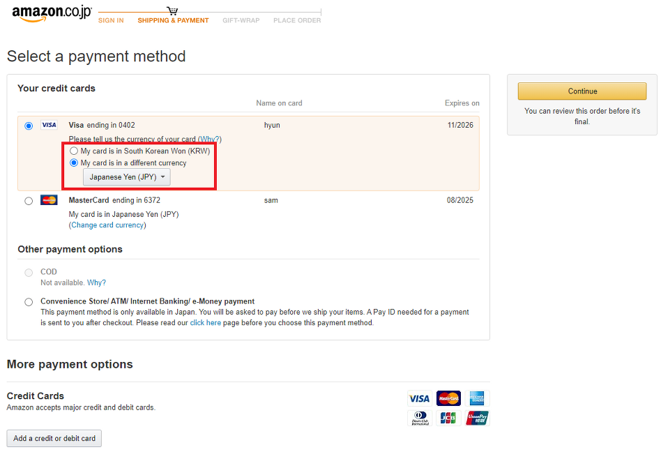The height and width of the screenshot is (468, 661).
Task: Open the SIGN IN checkout step
Action: [x=111, y=20]
